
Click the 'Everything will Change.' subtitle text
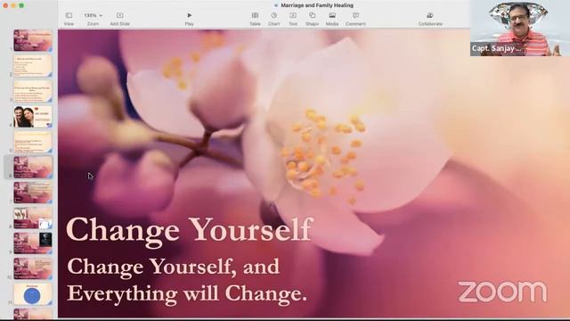[x=187, y=293]
